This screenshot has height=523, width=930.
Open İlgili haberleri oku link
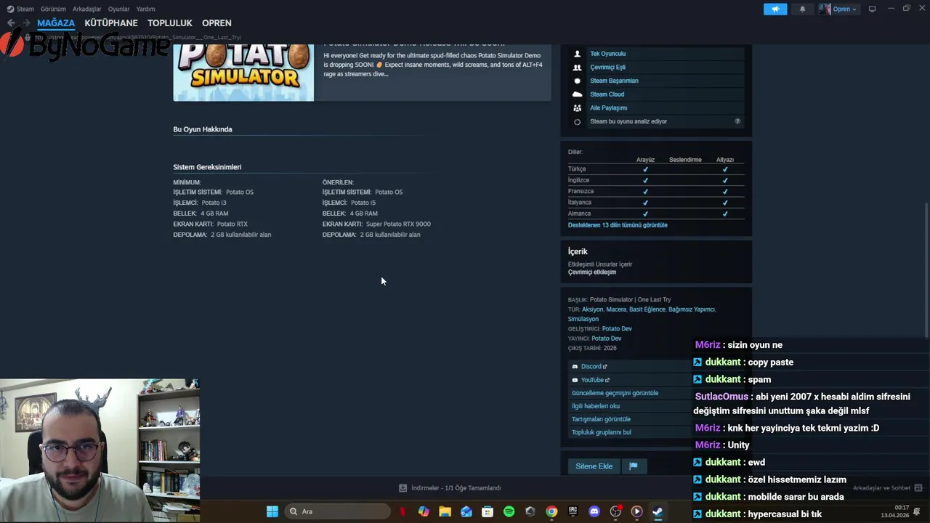[x=596, y=406]
